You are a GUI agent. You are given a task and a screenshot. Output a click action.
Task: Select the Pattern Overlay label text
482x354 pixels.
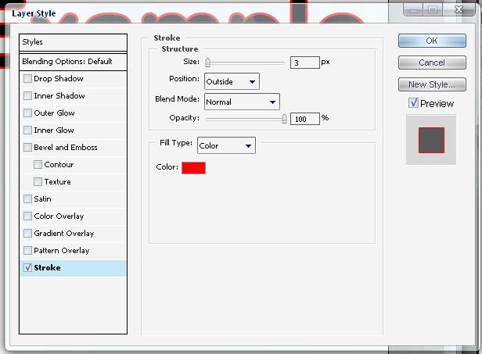point(62,251)
